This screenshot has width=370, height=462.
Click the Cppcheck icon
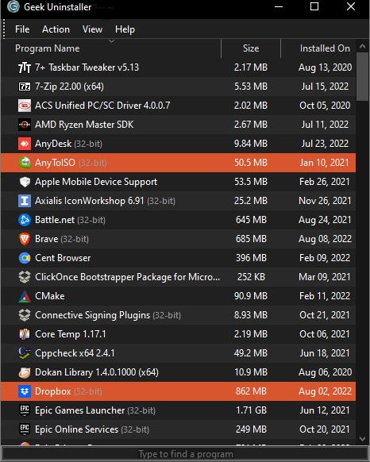tap(25, 353)
